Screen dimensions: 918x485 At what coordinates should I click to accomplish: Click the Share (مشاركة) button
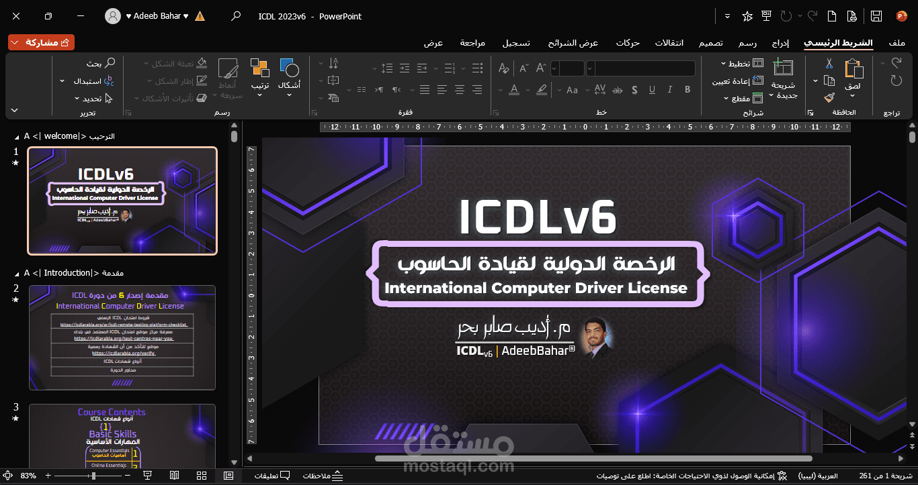(42, 42)
